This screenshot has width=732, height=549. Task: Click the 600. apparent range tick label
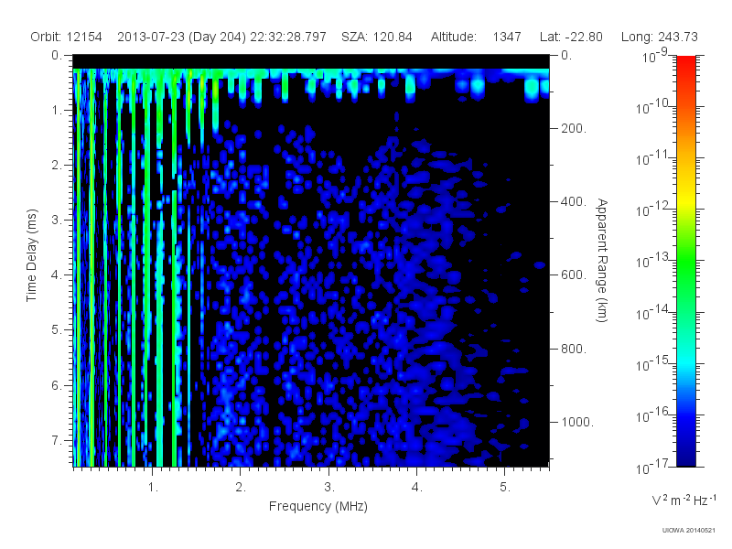(574, 275)
